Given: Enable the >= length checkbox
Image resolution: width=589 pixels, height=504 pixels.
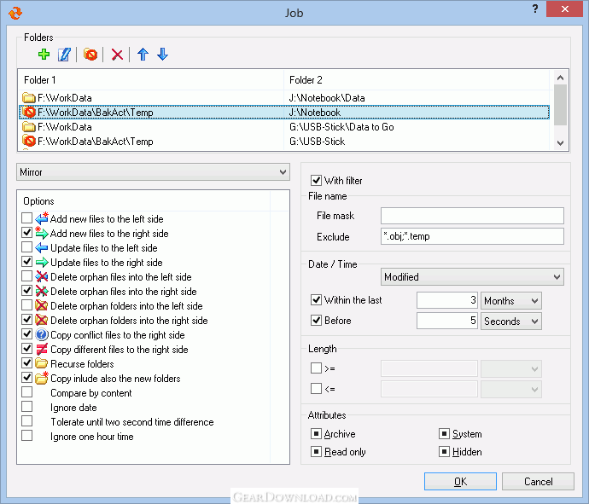Looking at the screenshot, I should tap(316, 368).
